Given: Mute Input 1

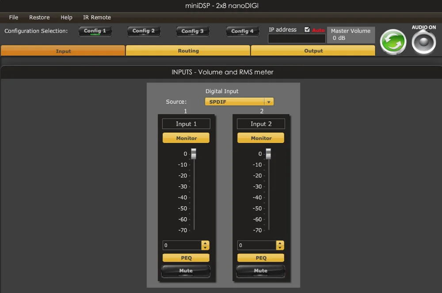Looking at the screenshot, I should (x=186, y=271).
